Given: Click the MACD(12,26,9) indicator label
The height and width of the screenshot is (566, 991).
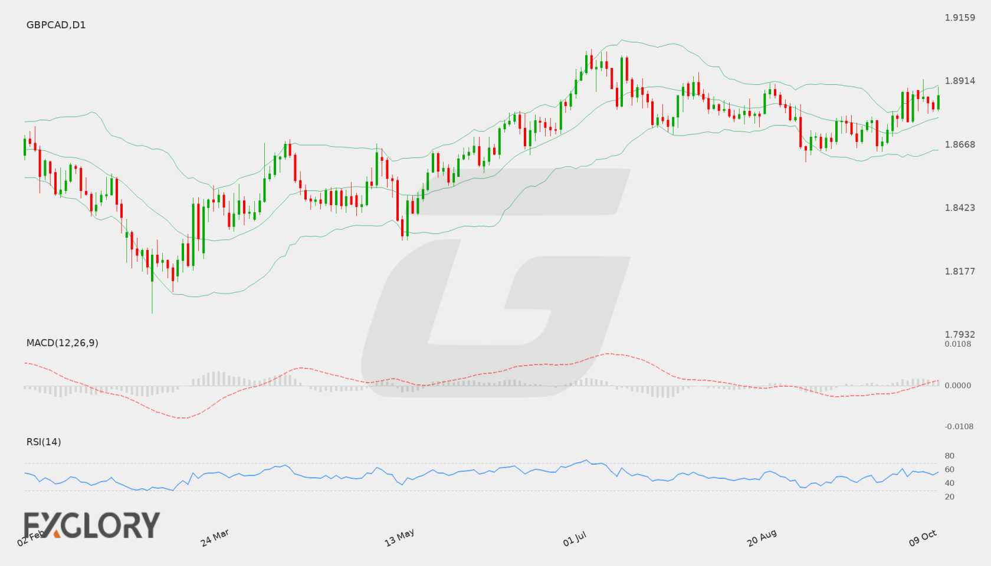Looking at the screenshot, I should [63, 343].
